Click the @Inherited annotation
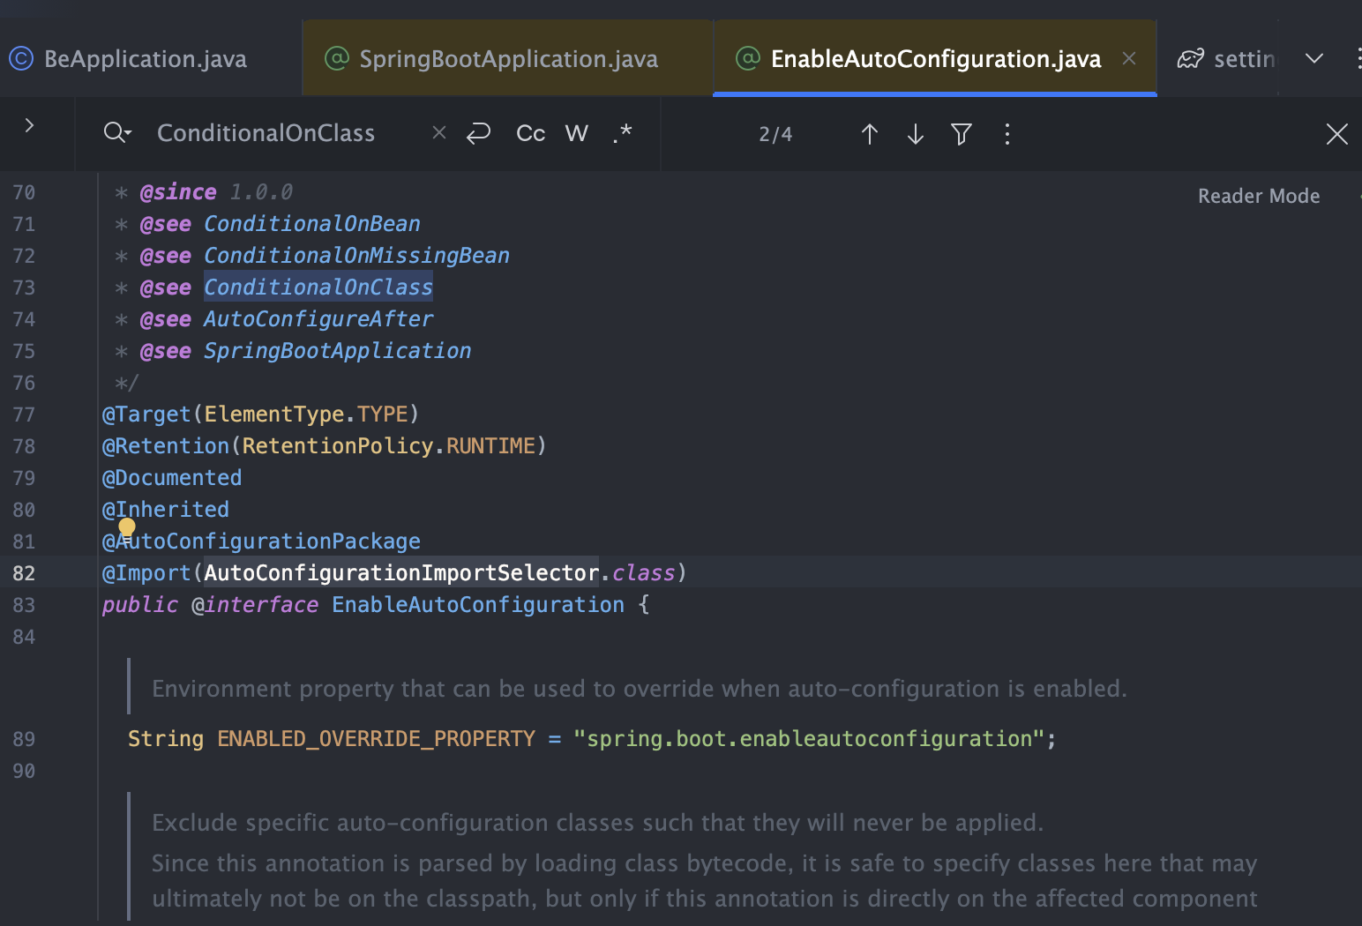The image size is (1362, 926). 166,510
